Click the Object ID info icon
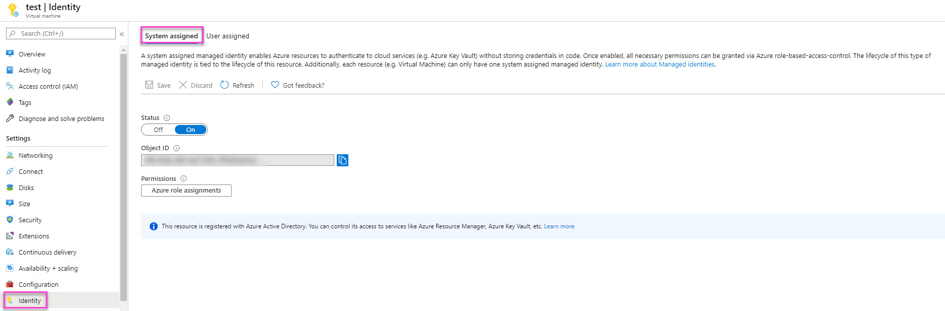 [176, 148]
